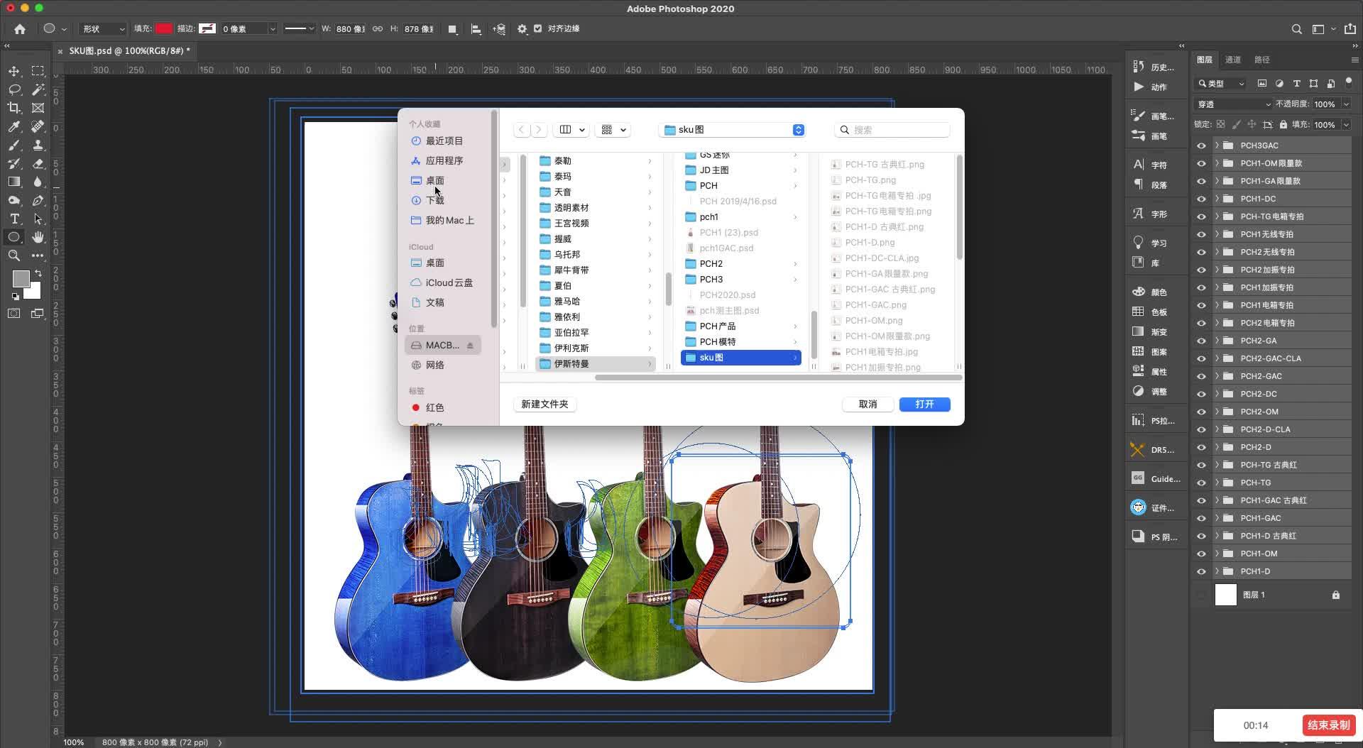Show the 图层 1 layer
The image size is (1363, 748).
coord(1201,595)
